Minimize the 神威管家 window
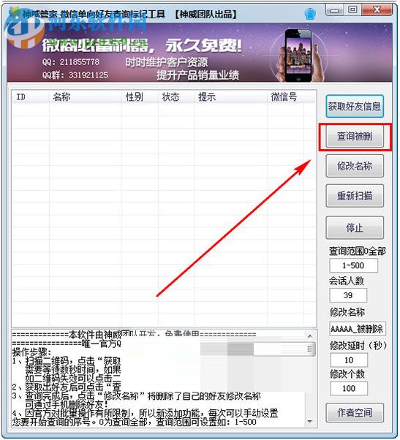 pyautogui.click(x=335, y=10)
